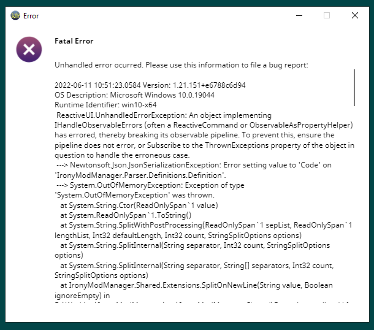
Task: Click 'SplitInternal(String separator, String[] separators' line
Action: pyautogui.click(x=197, y=266)
